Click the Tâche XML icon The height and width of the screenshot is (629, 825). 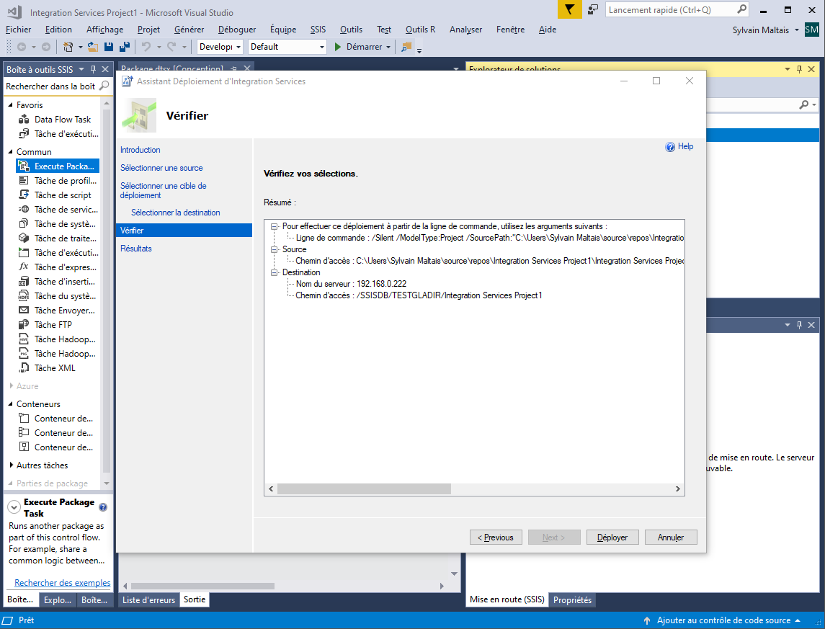(x=24, y=367)
